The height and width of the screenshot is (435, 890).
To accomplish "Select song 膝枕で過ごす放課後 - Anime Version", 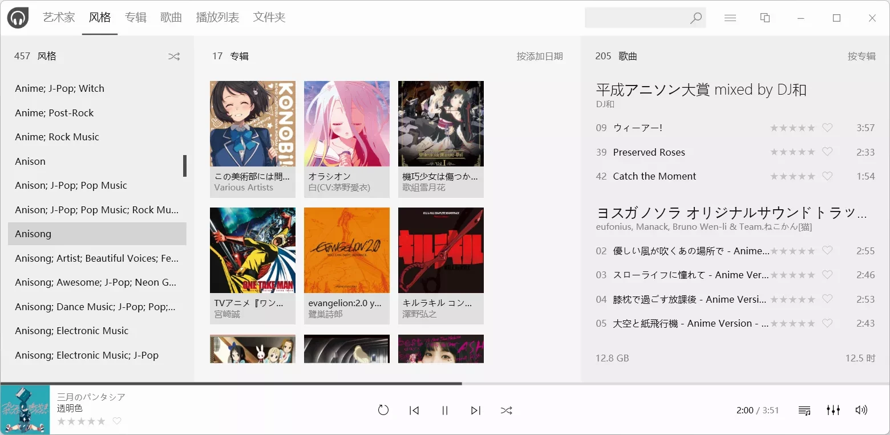I will pos(690,299).
